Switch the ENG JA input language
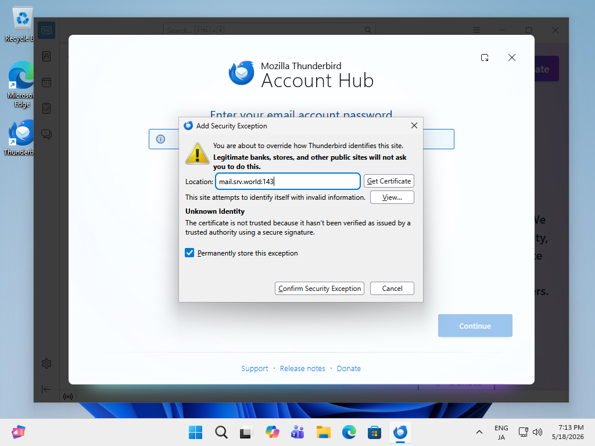The height and width of the screenshot is (446, 595). tap(501, 432)
